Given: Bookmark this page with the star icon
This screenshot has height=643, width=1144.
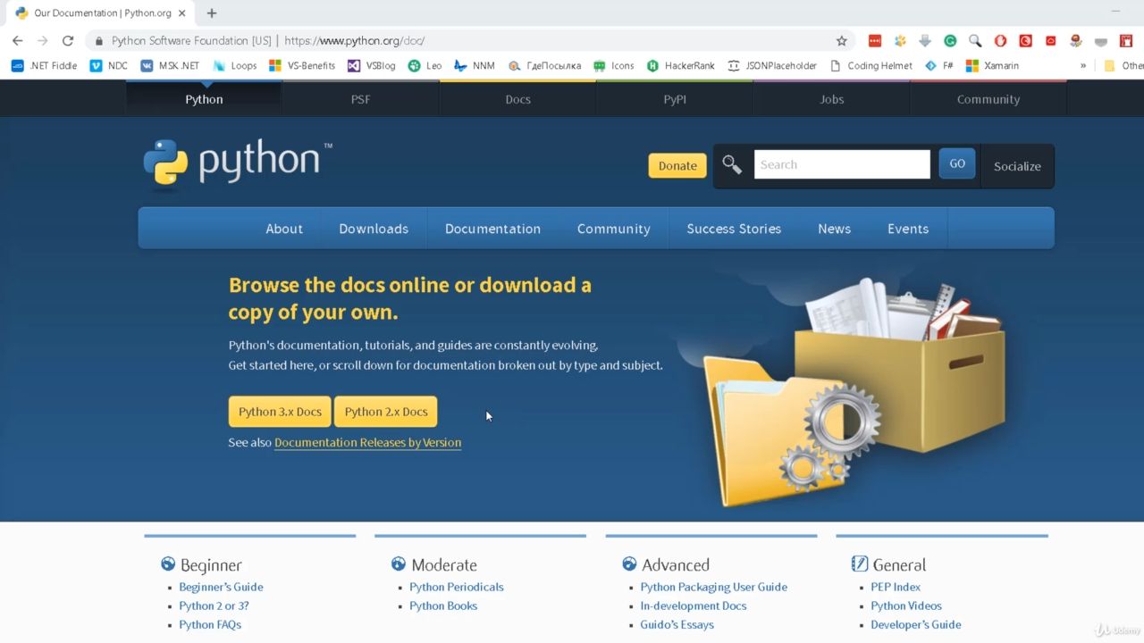Looking at the screenshot, I should (x=841, y=40).
